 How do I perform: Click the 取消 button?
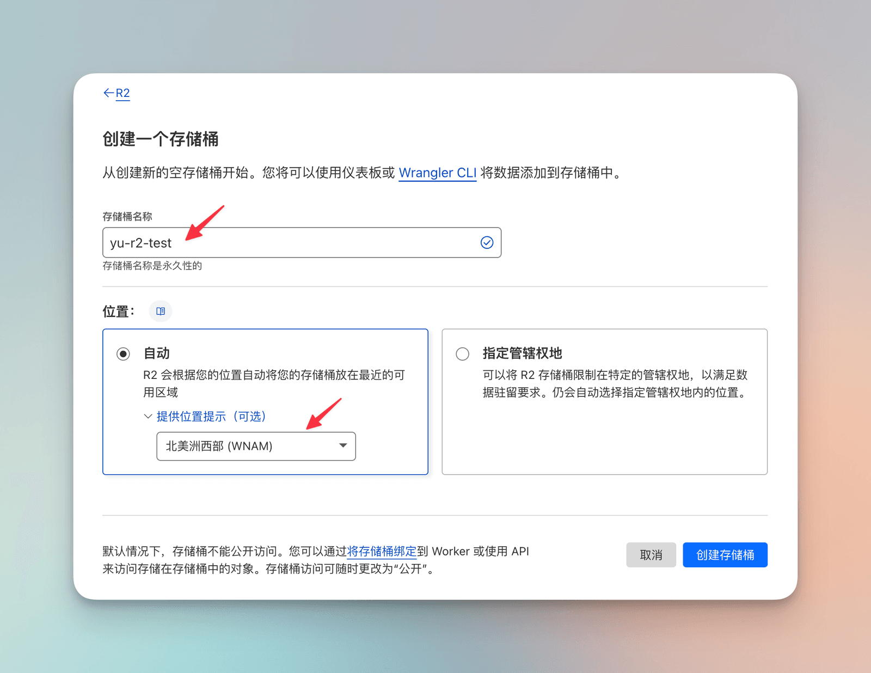pyautogui.click(x=651, y=555)
